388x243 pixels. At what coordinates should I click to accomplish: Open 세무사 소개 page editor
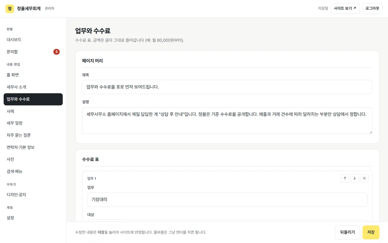tap(33, 87)
